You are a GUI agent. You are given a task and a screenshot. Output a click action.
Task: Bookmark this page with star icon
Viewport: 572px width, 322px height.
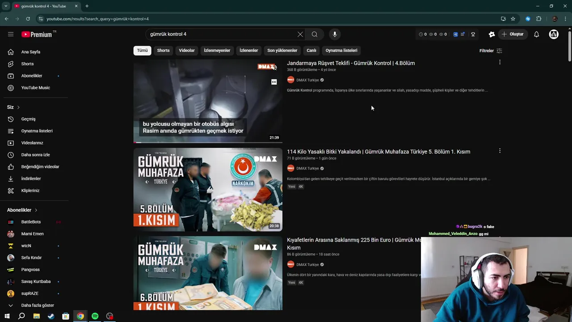pos(513,19)
